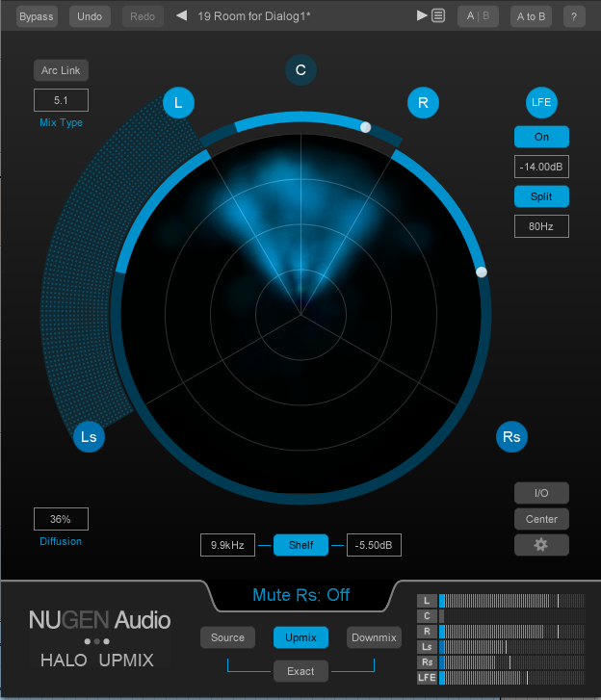Solo the Rs channel meter label
This screenshot has height=700, width=601.
point(427,662)
